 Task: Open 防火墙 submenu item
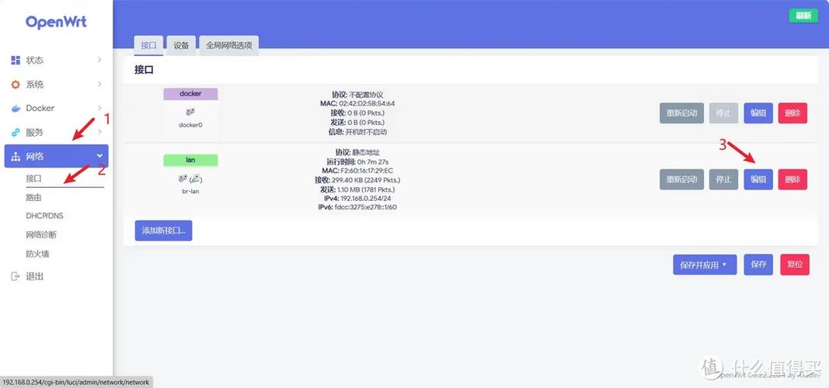[x=37, y=254]
